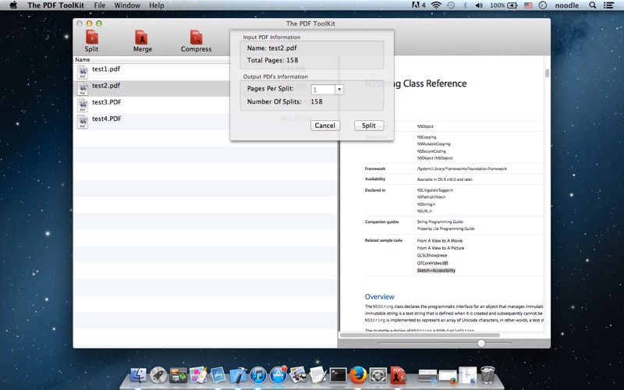Select the test3.PDF file name

[107, 102]
